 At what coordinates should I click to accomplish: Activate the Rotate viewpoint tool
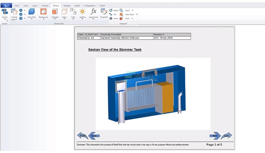click(x=111, y=10)
